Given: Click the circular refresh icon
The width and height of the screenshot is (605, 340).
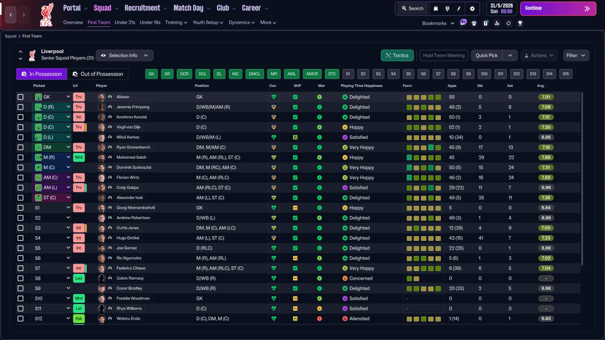Looking at the screenshot, I should coord(509,23).
